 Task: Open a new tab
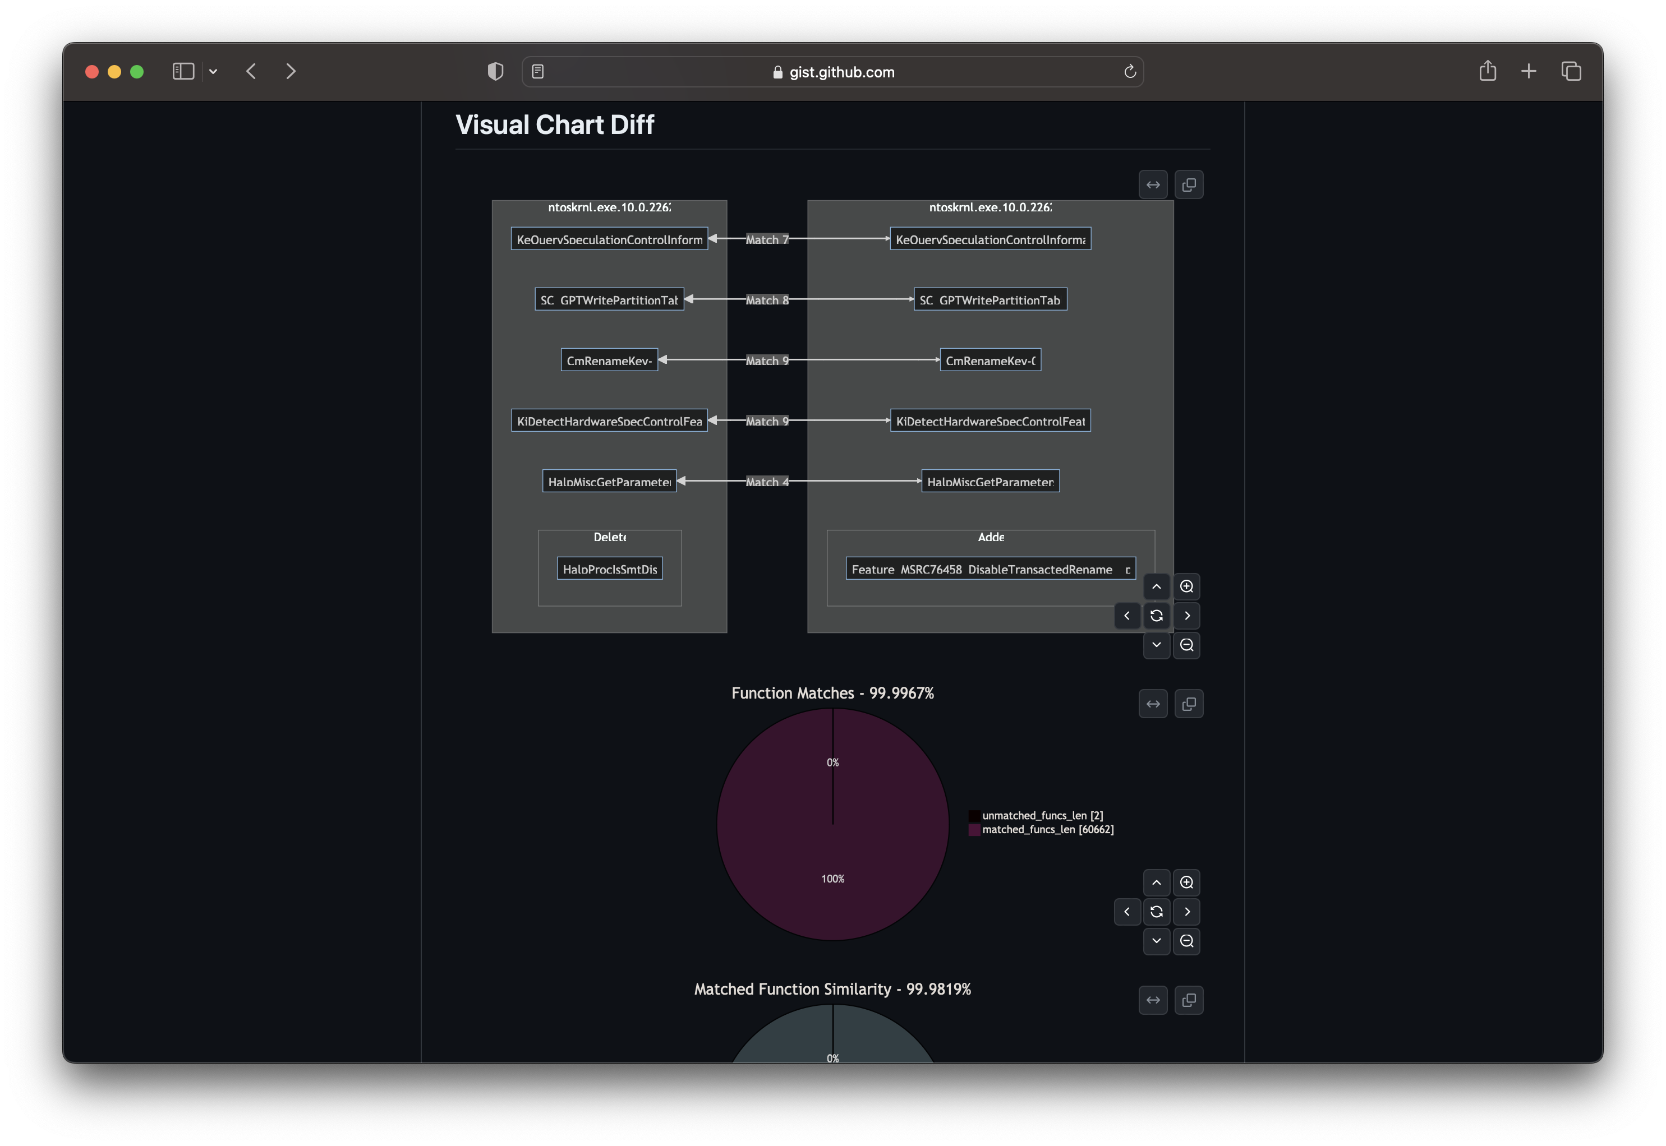1528,71
